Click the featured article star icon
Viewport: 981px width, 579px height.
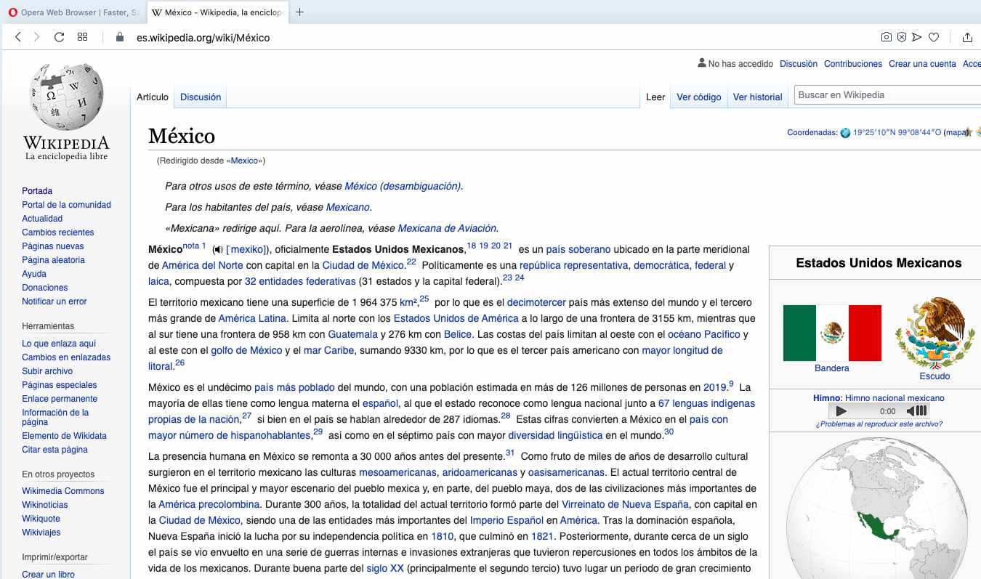click(x=967, y=132)
